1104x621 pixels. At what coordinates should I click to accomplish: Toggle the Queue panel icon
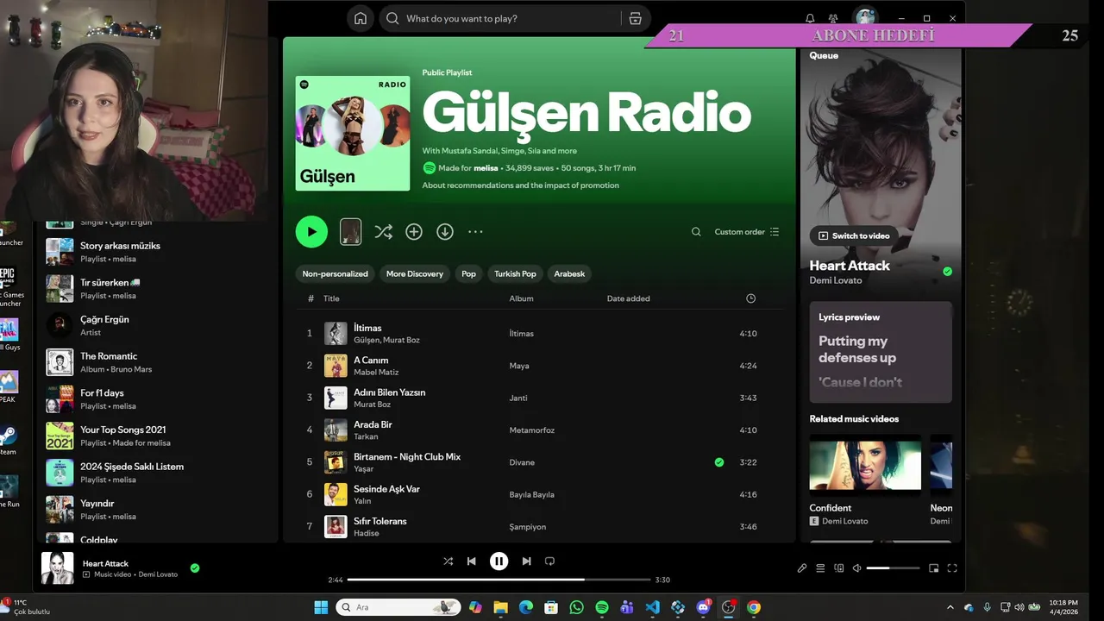pos(820,568)
